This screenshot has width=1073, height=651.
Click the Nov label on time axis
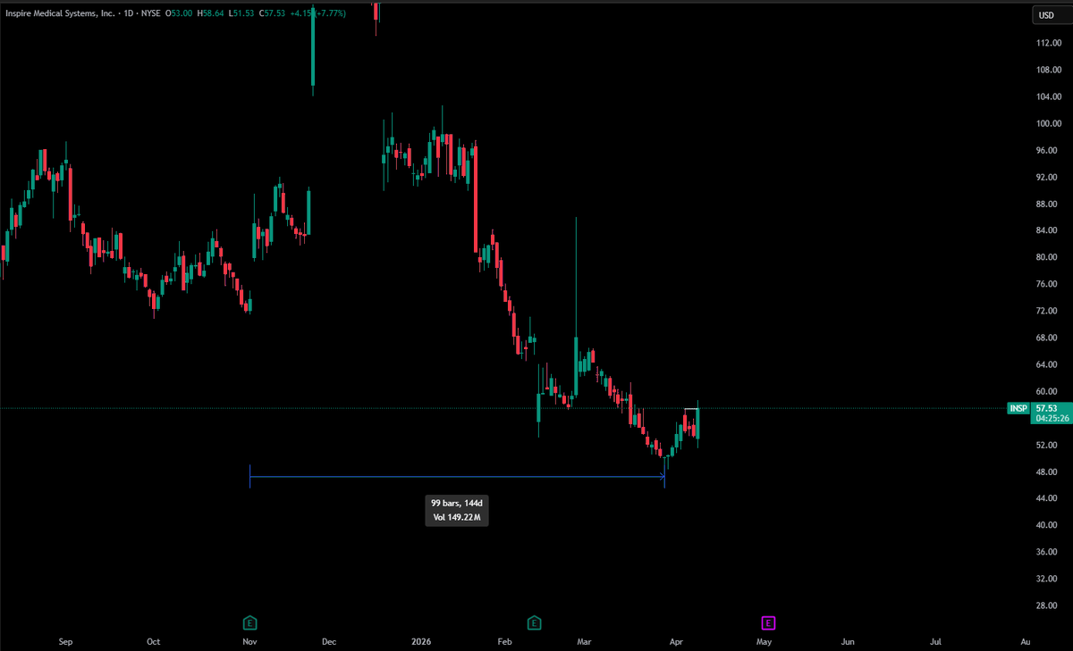pos(249,641)
